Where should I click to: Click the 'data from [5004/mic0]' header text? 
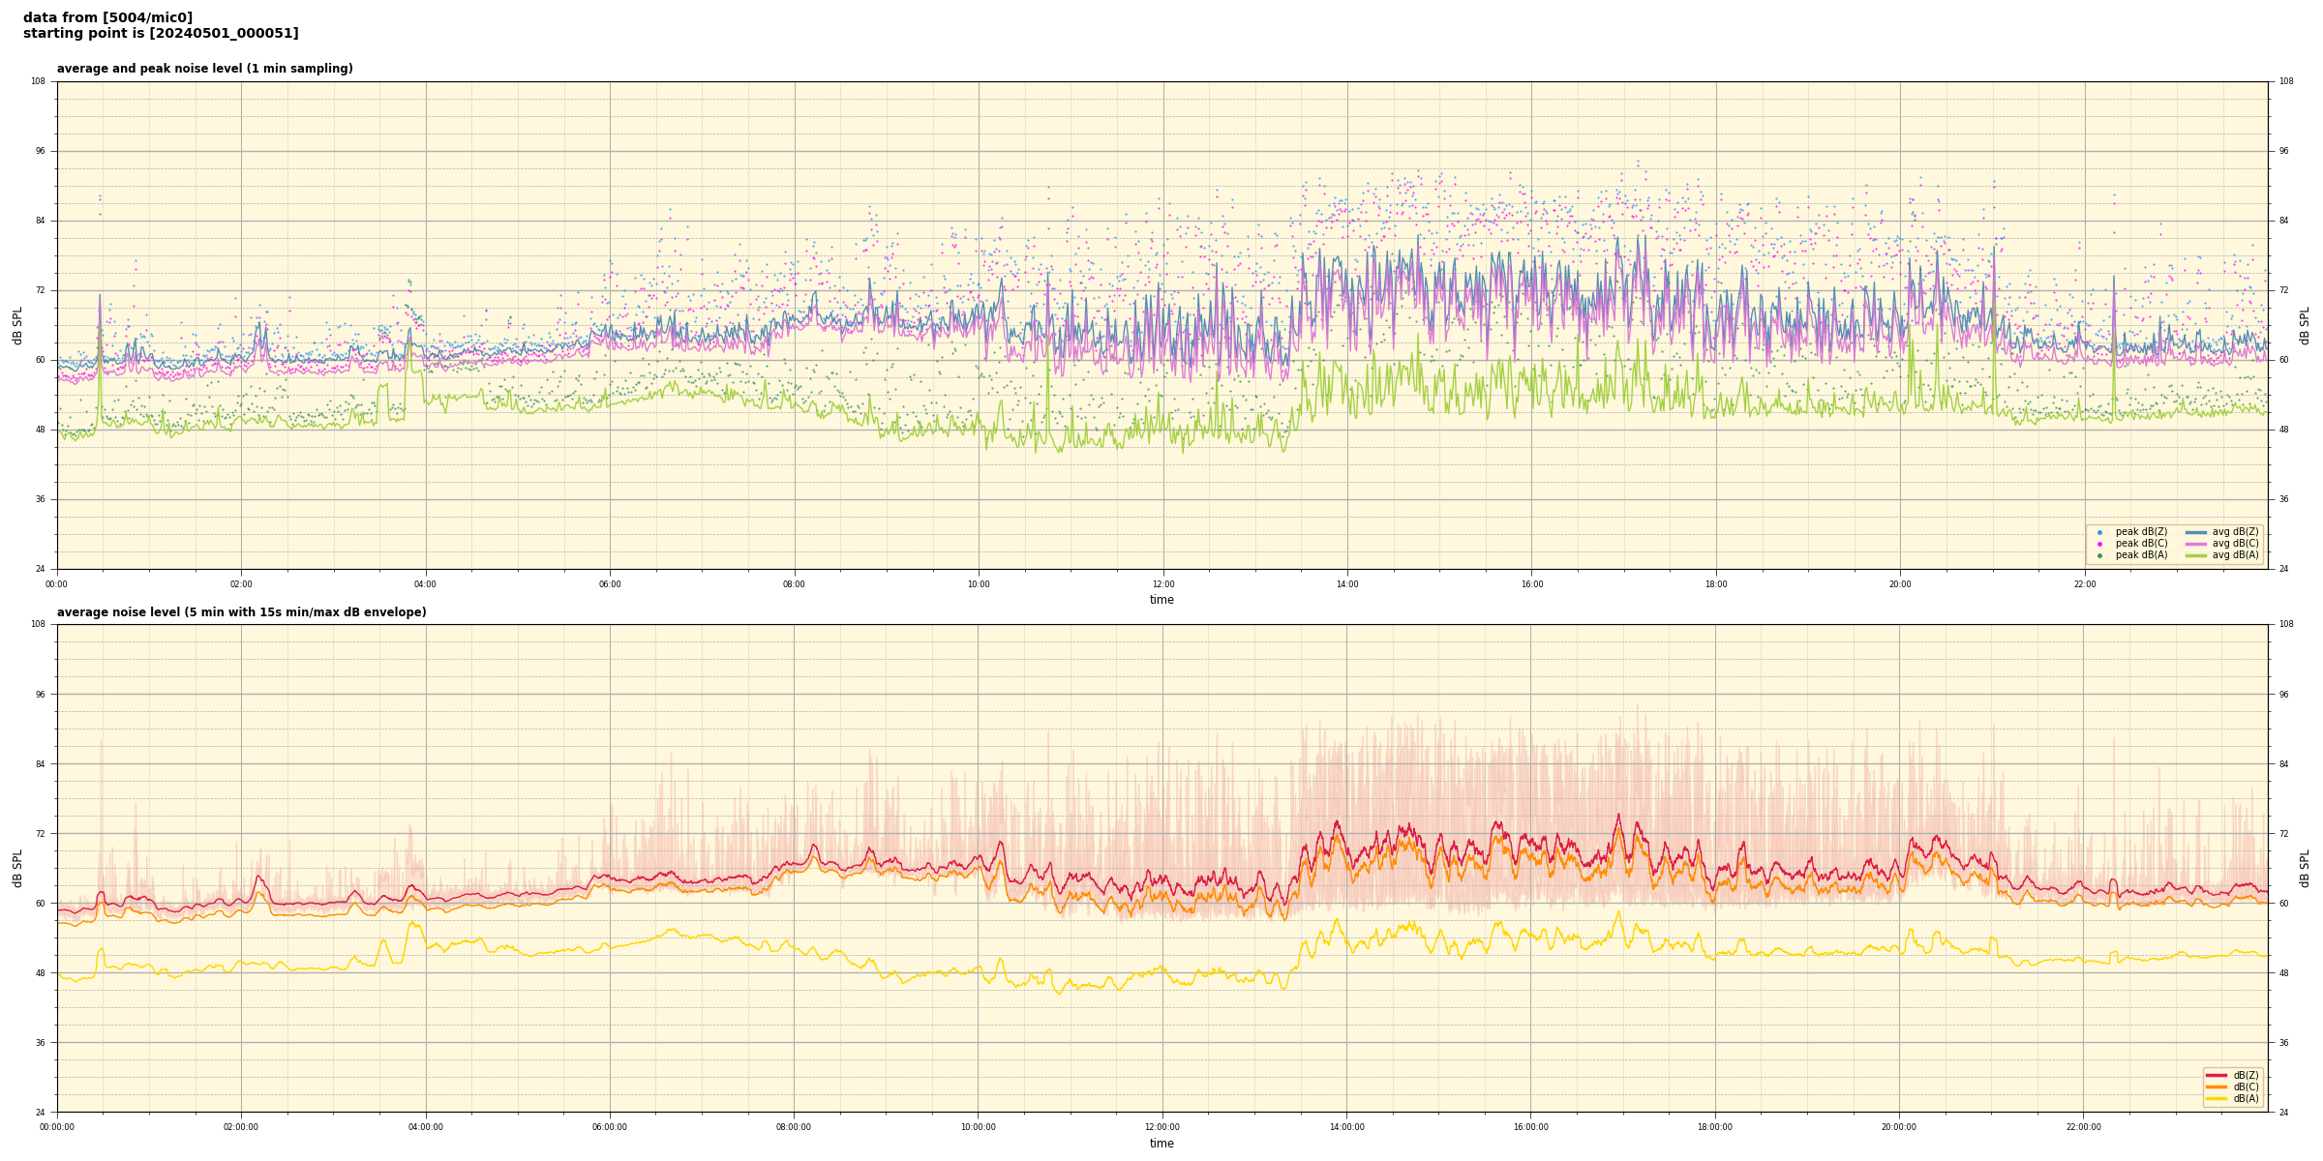[x=107, y=17]
